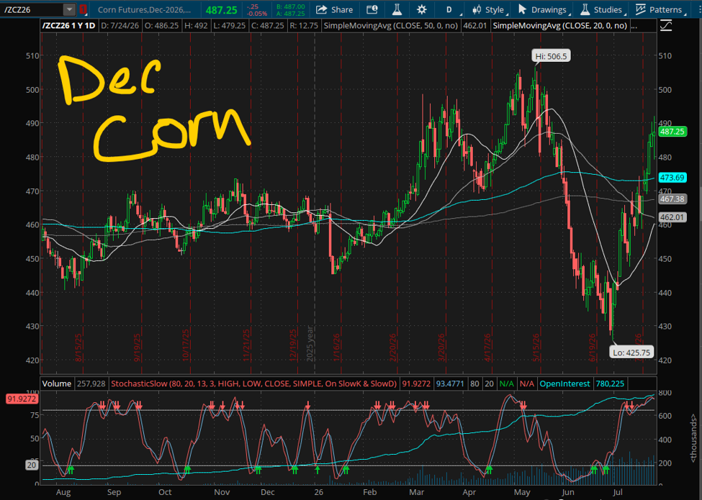Expand the ellipsis for more study labels

pyautogui.click(x=634, y=26)
